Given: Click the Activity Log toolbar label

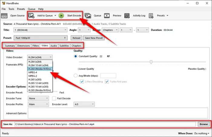Looking at the screenshot, I should click(139, 16).
